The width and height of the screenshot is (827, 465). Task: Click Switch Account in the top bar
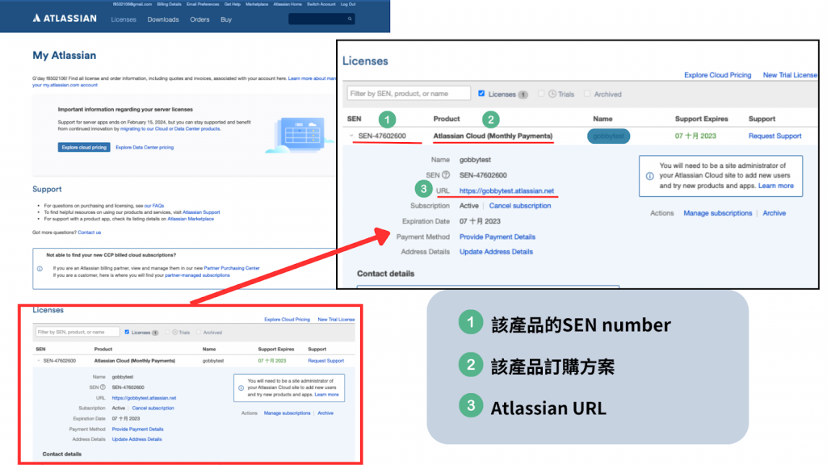click(321, 4)
